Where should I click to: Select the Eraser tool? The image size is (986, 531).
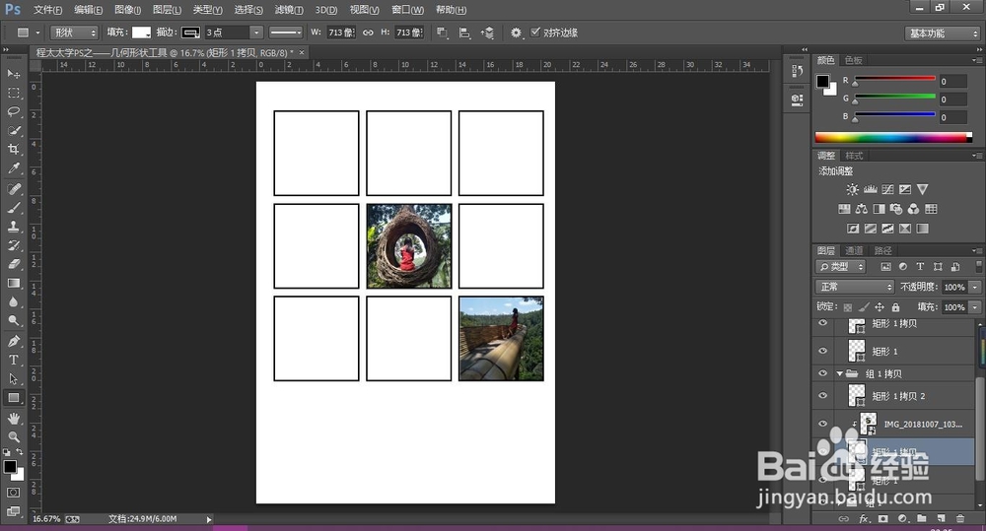[x=13, y=265]
